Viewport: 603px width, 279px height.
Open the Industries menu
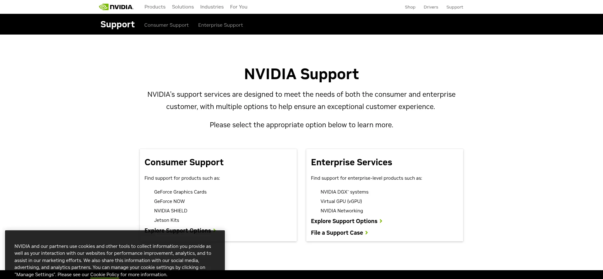click(212, 7)
